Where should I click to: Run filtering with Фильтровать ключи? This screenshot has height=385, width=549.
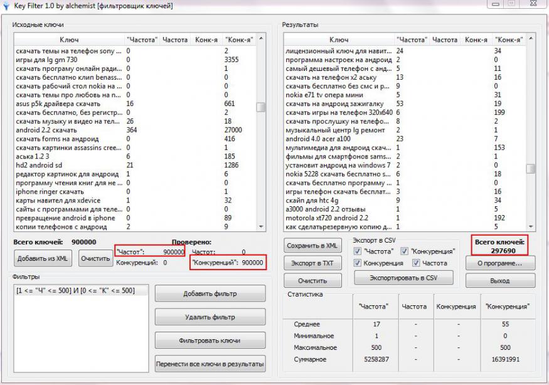click(210, 341)
